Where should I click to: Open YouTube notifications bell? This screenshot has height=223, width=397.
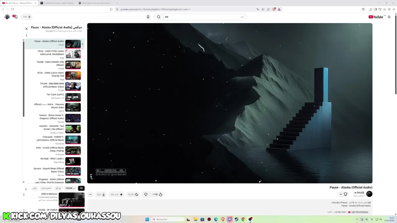(x=15, y=17)
